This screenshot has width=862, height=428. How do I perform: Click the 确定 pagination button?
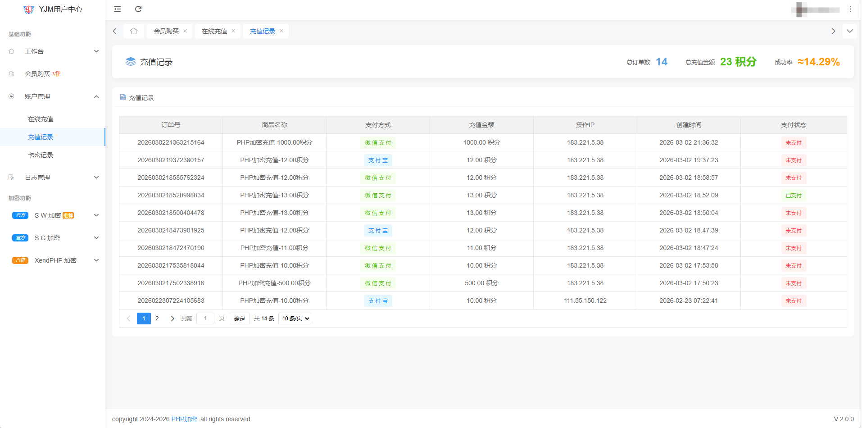[x=239, y=319]
